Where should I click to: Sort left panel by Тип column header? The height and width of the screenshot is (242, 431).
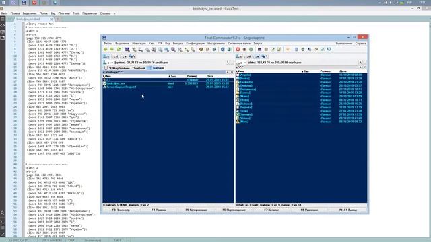(172, 76)
